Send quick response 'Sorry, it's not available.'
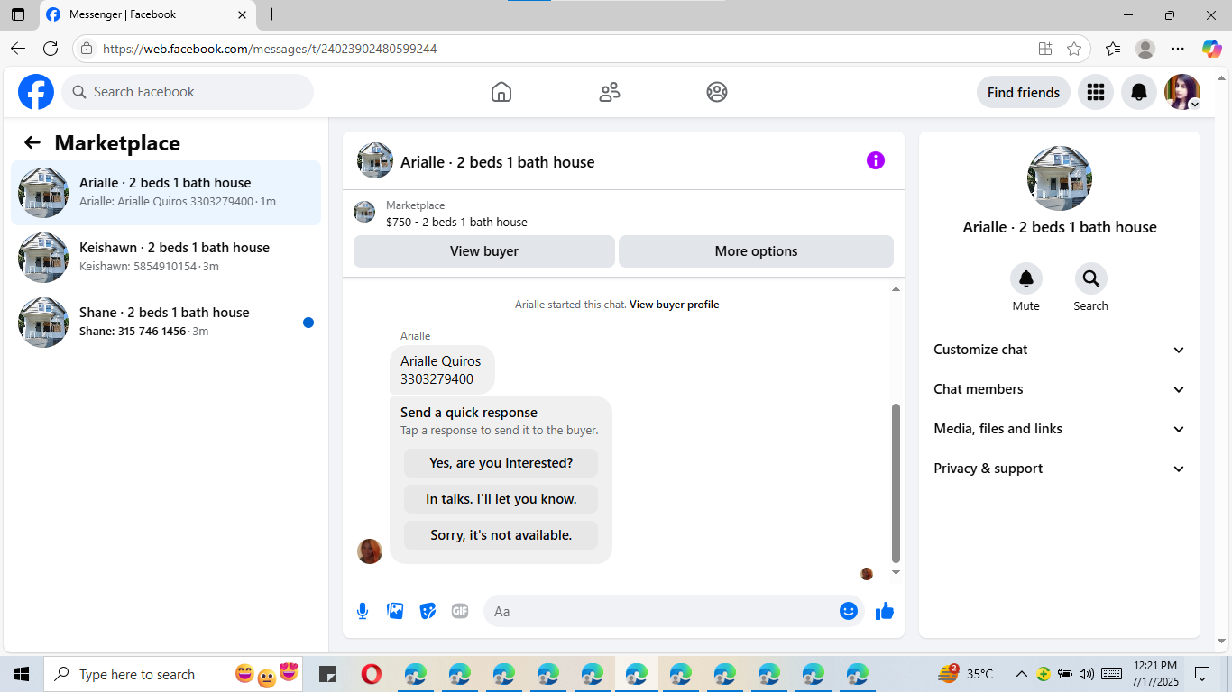Image resolution: width=1232 pixels, height=692 pixels. pos(501,535)
